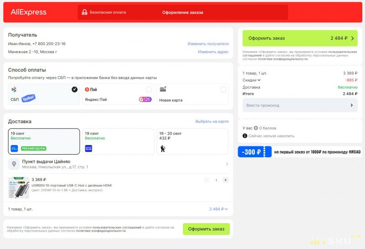Click the map pin pickup point icon

point(14,164)
